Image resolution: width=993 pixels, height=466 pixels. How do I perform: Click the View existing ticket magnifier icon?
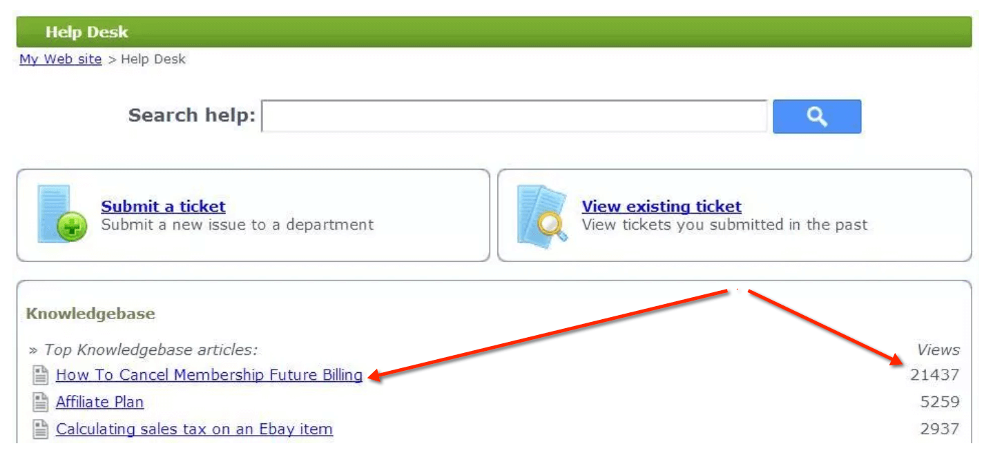coord(543,214)
